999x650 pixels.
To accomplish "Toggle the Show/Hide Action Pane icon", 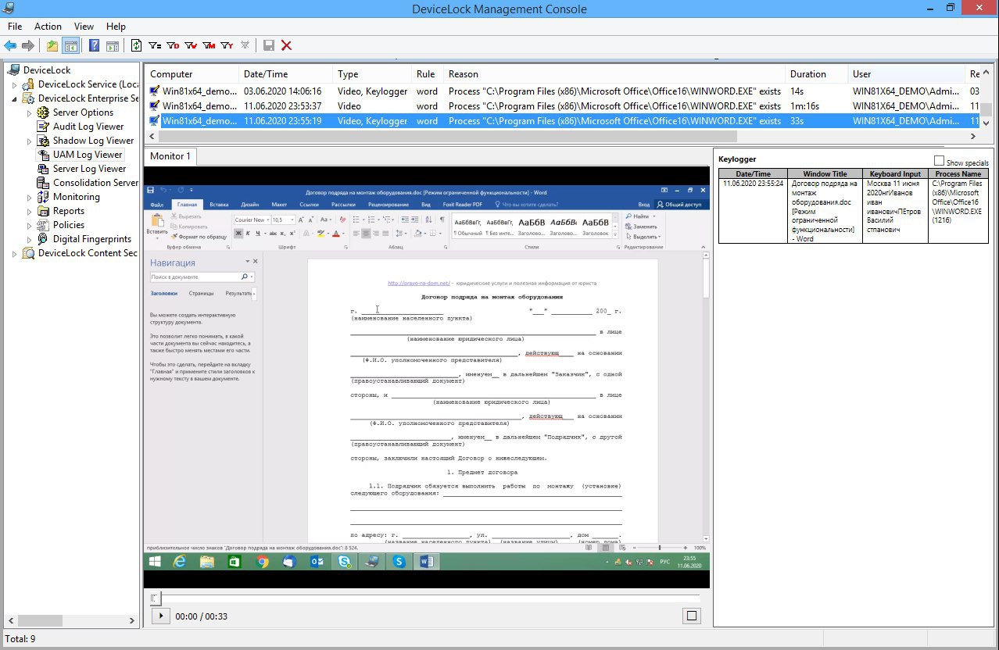I will coord(113,45).
